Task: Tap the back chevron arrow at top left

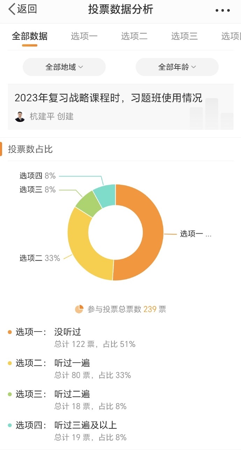Action: pos(10,10)
